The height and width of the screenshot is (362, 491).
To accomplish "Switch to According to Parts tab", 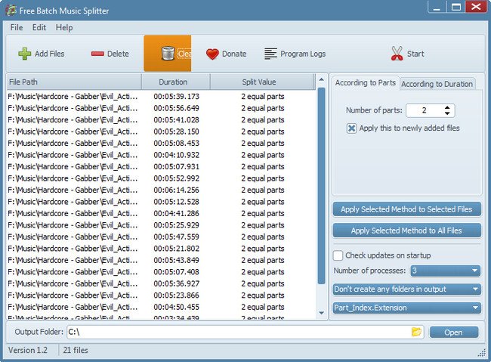I will (x=366, y=82).
